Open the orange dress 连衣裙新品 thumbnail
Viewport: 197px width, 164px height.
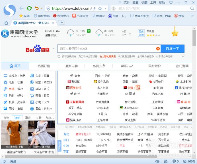point(14,135)
